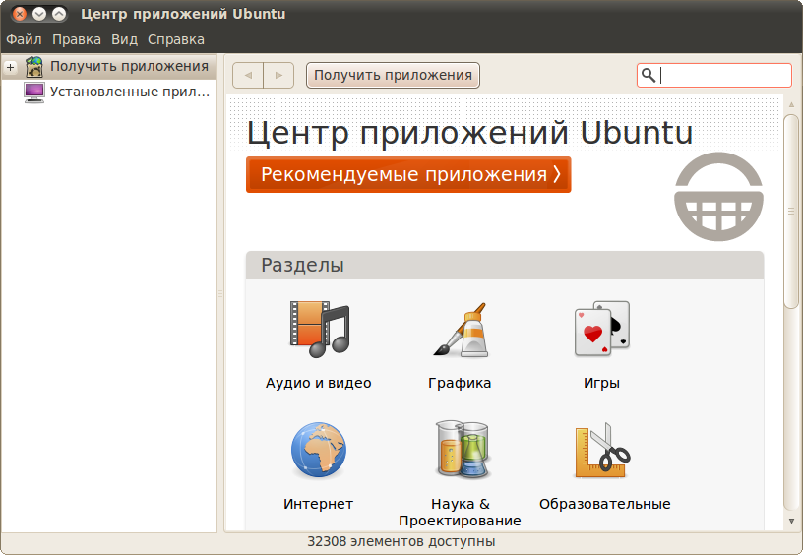This screenshot has height=555, width=803.
Task: Click the magnifier icon in search box
Action: 649,75
